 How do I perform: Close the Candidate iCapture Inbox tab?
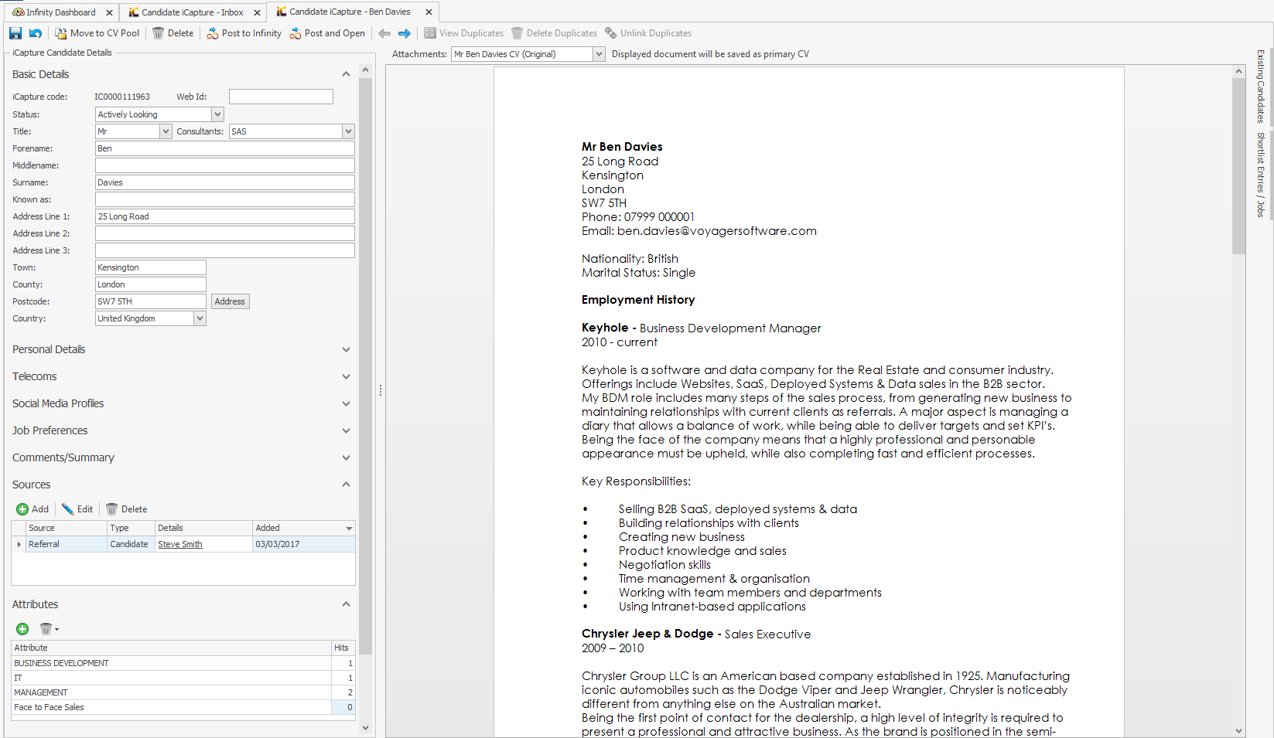click(x=258, y=12)
